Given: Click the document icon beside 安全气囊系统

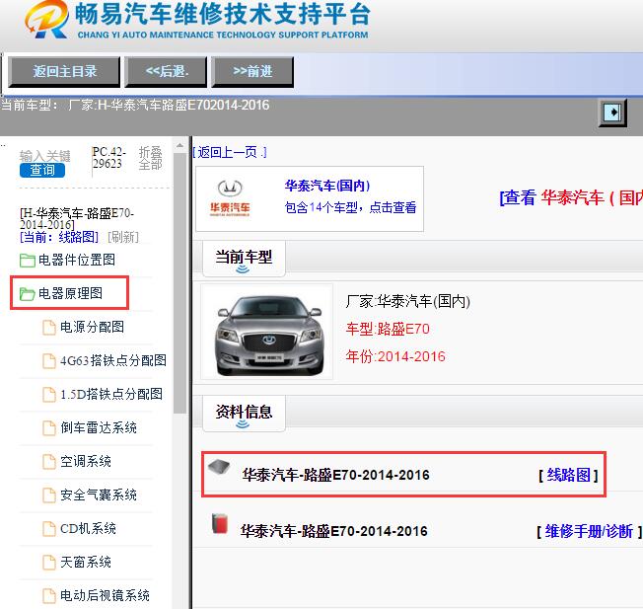Looking at the screenshot, I should tap(49, 495).
